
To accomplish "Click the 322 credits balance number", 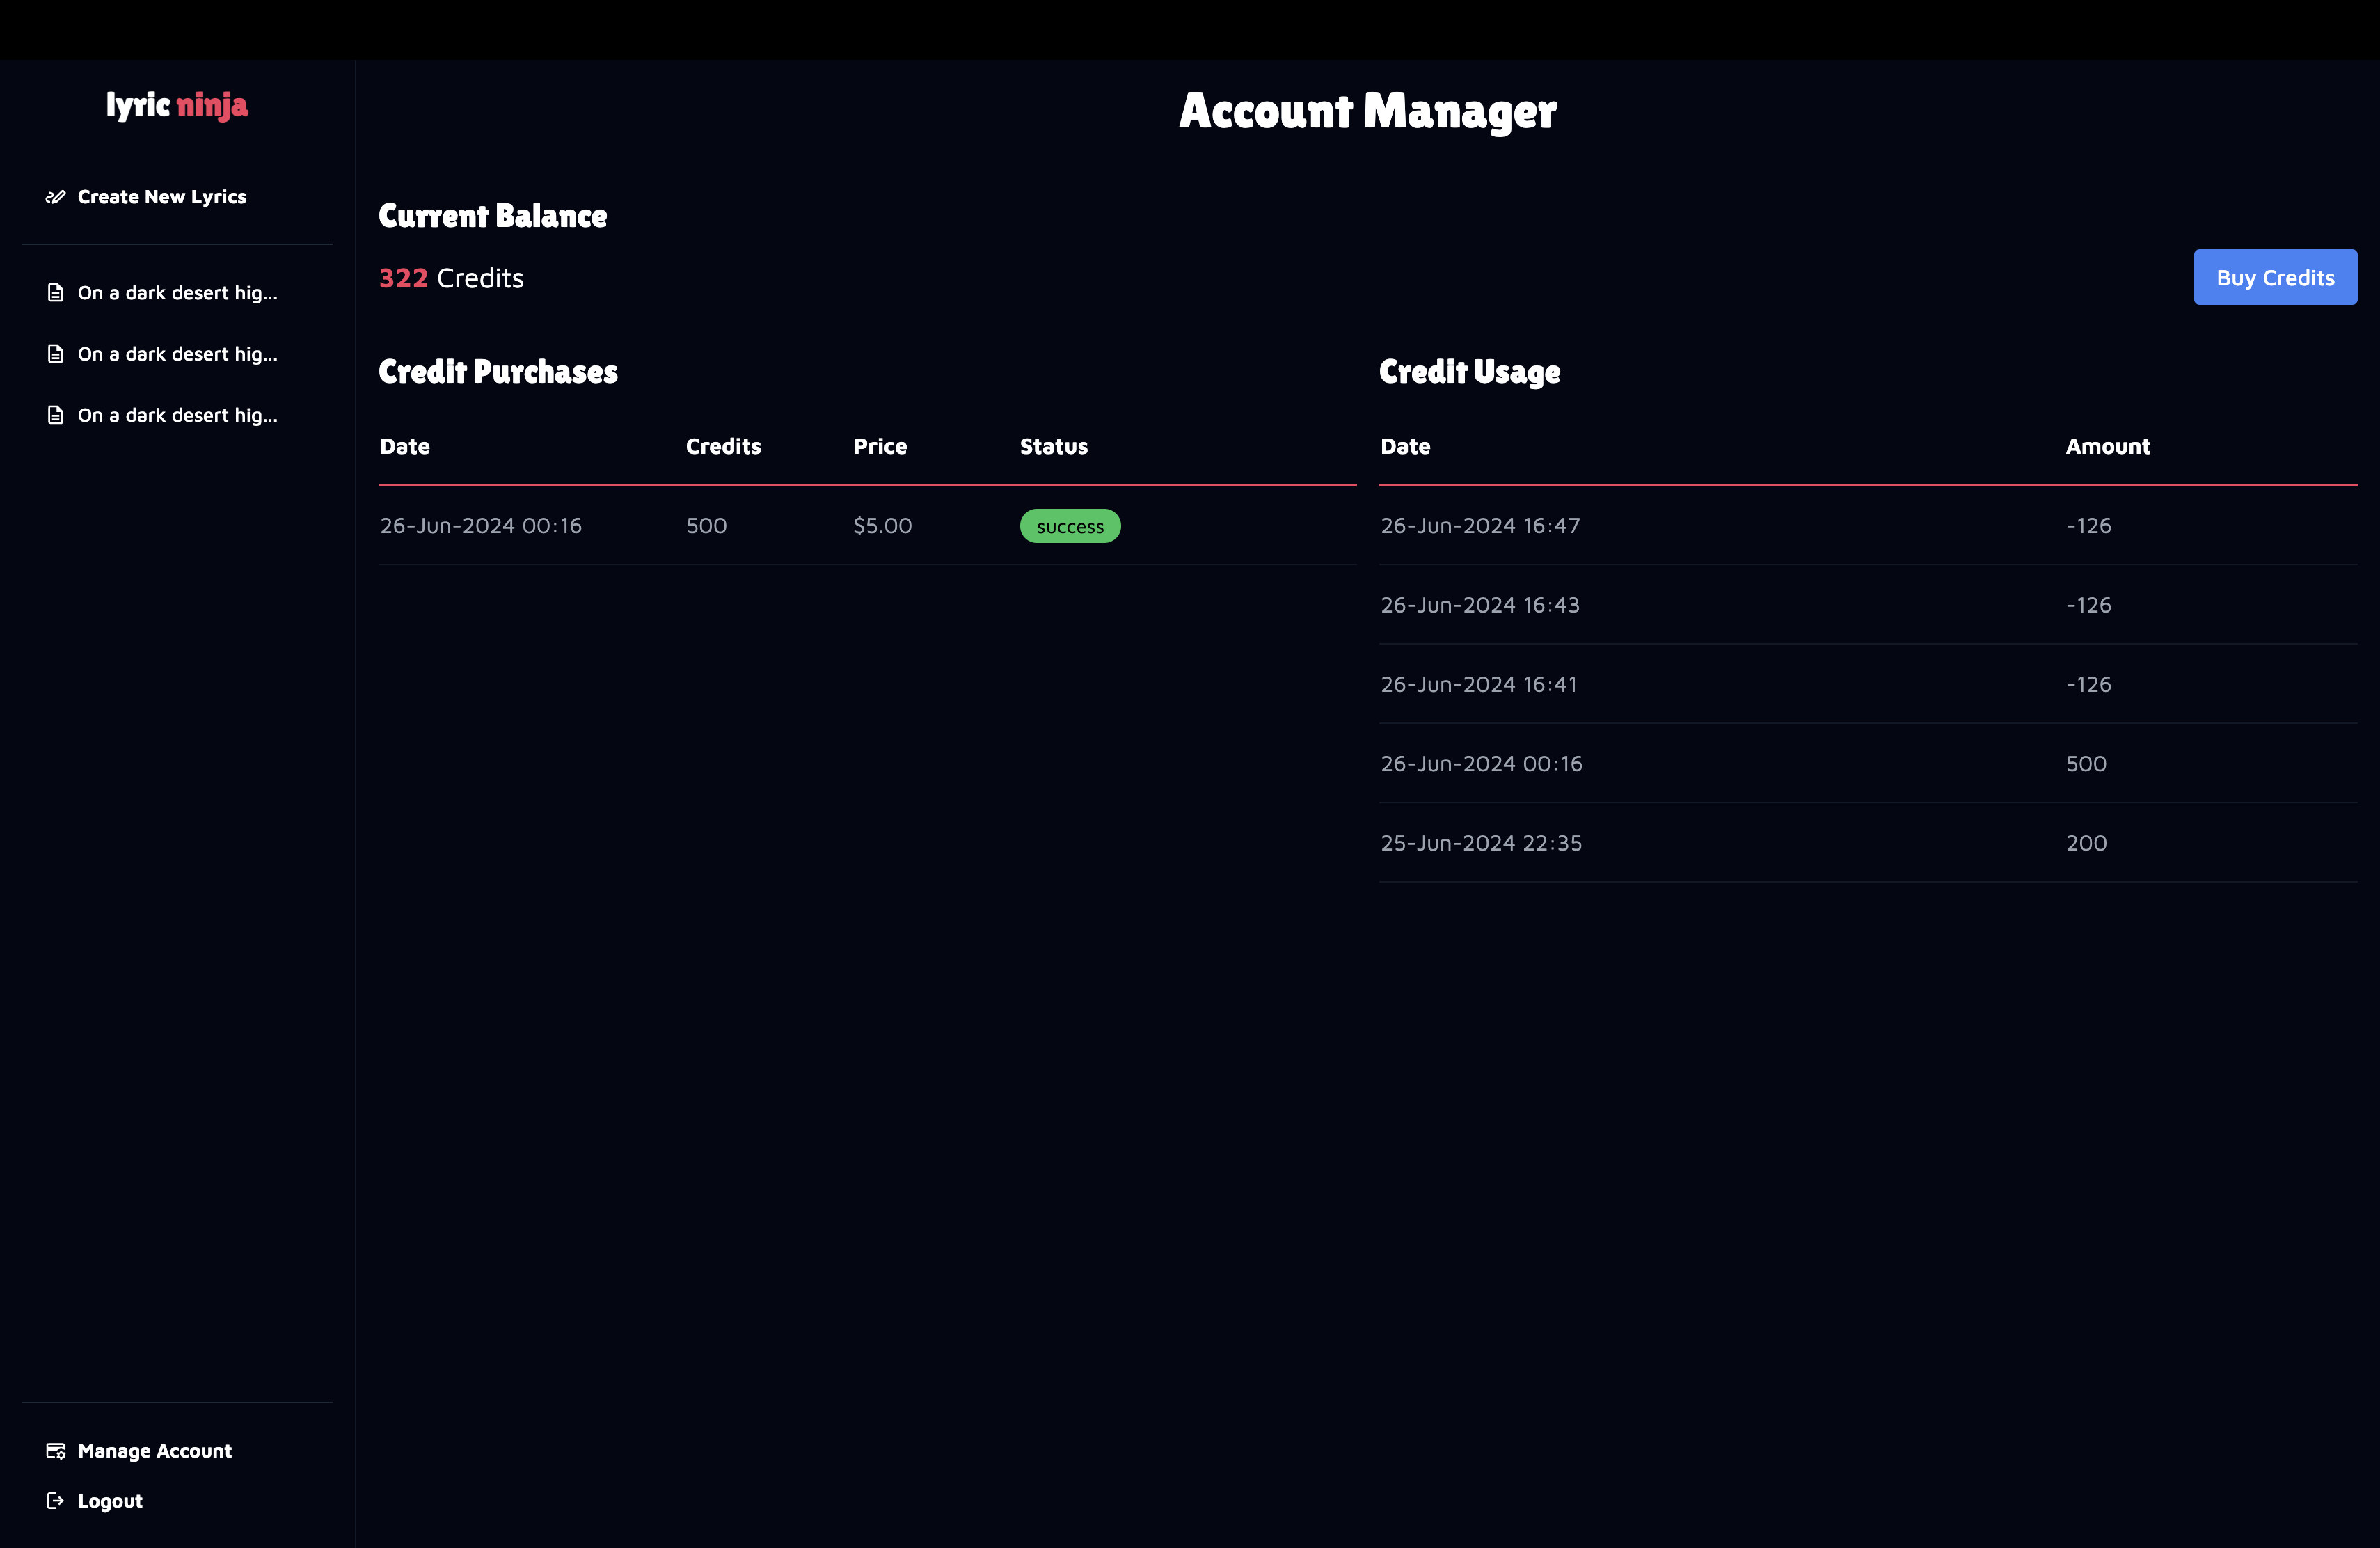I will (x=403, y=278).
